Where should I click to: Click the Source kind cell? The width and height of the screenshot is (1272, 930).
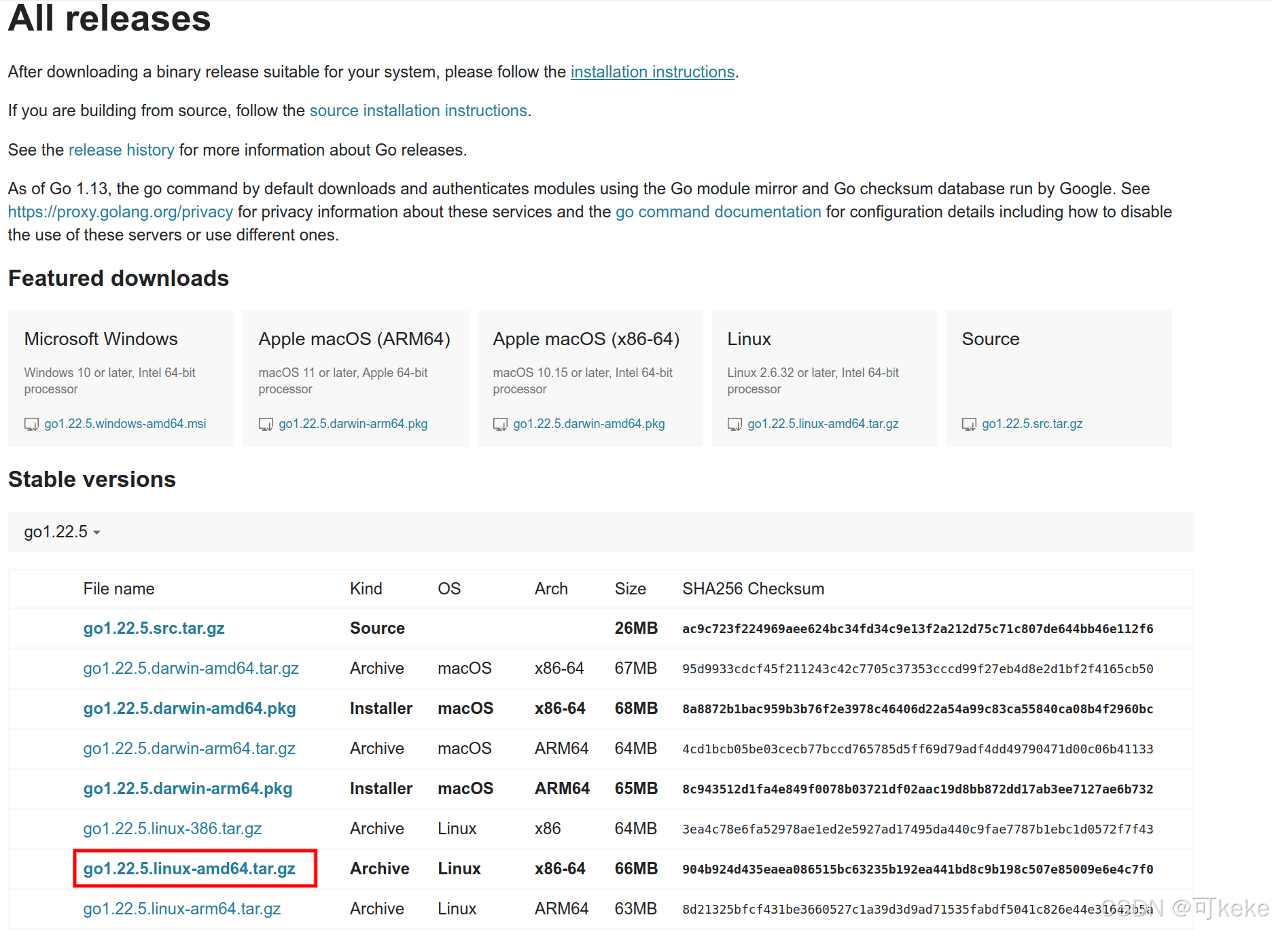point(377,628)
